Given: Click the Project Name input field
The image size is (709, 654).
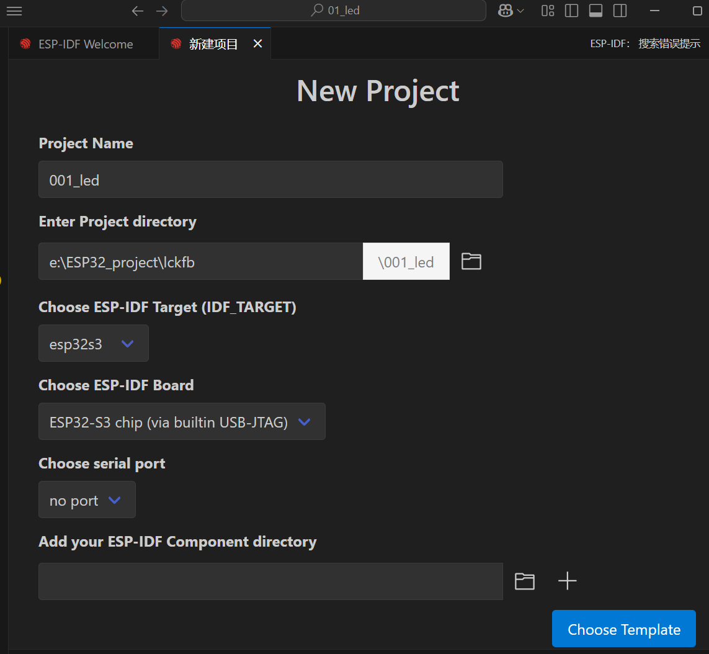Looking at the screenshot, I should click(x=270, y=179).
